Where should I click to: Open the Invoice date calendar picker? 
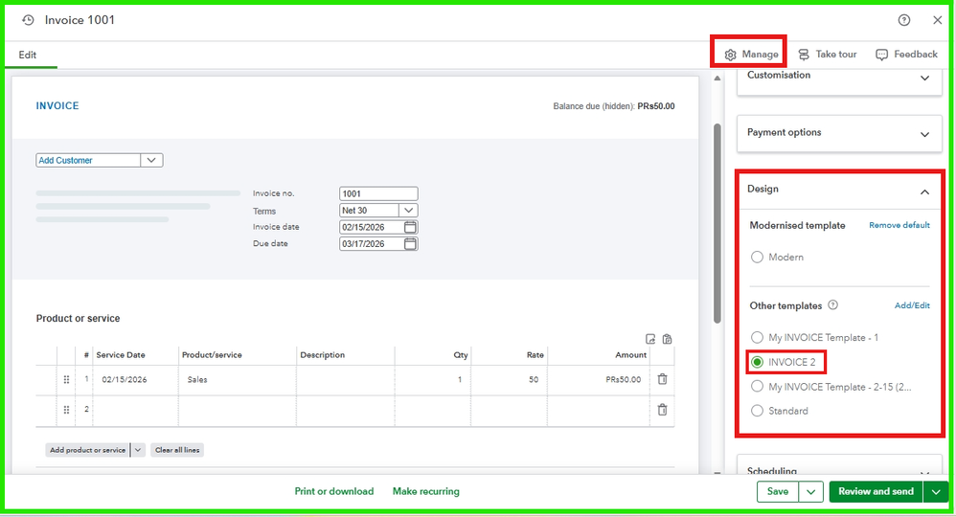tap(410, 227)
